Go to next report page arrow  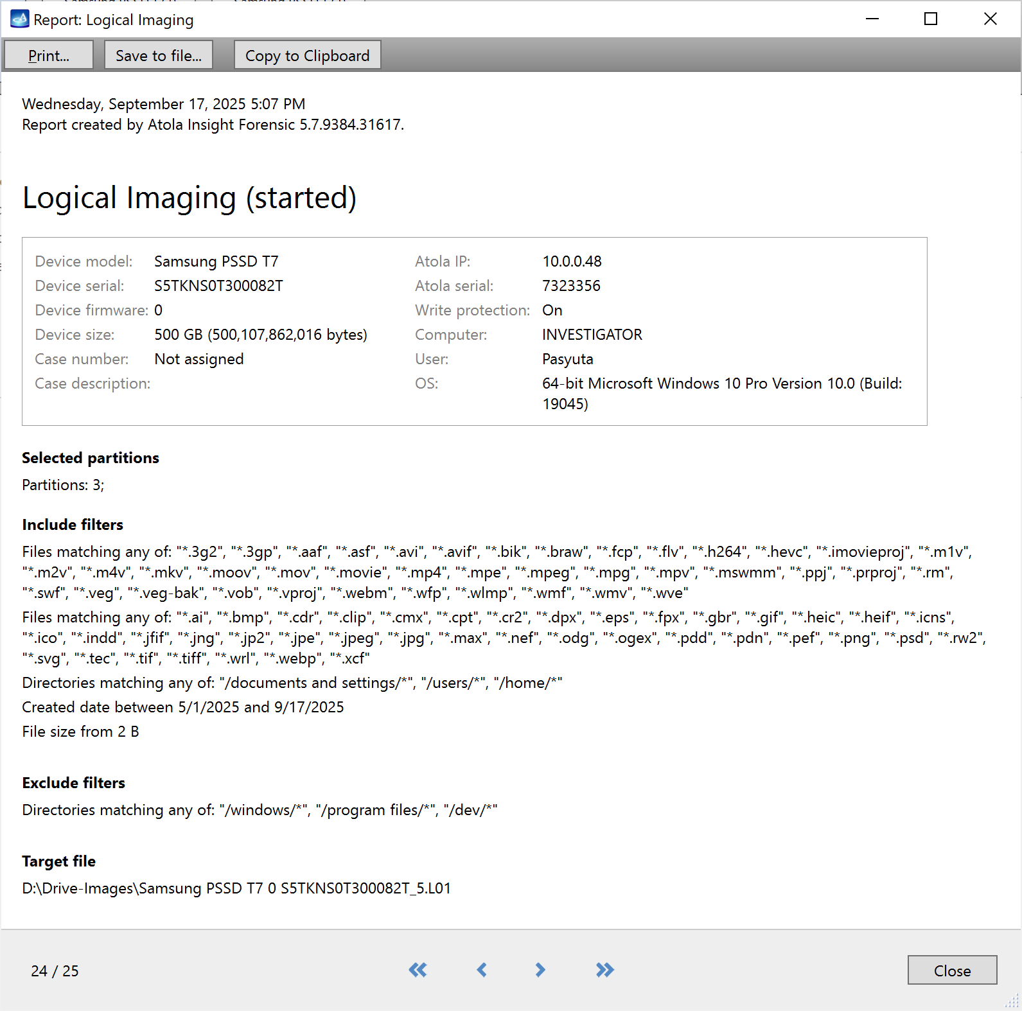(540, 970)
